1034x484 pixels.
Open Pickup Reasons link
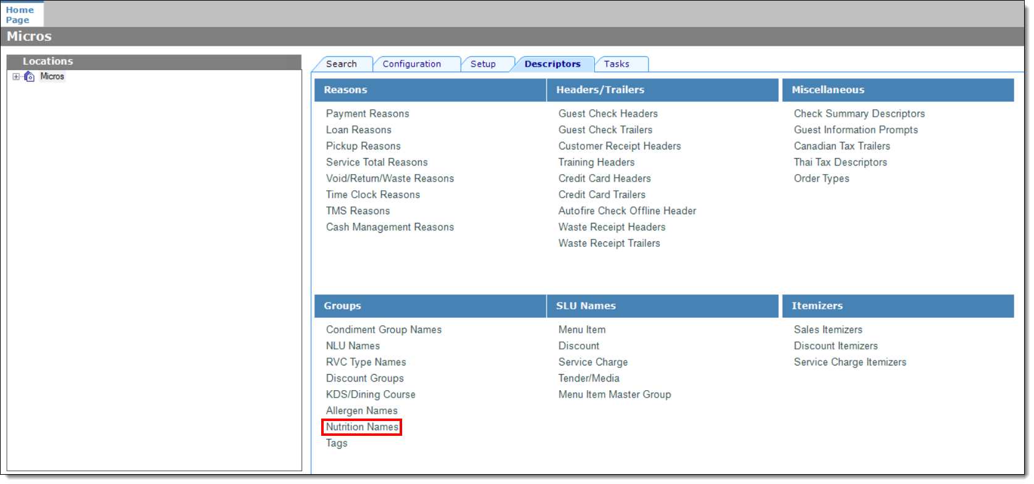[x=363, y=146]
